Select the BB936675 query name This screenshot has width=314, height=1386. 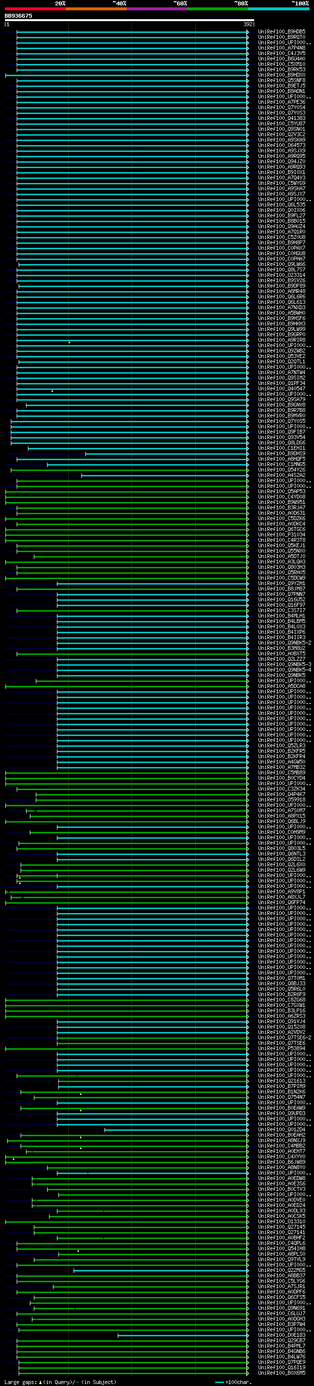(18, 16)
